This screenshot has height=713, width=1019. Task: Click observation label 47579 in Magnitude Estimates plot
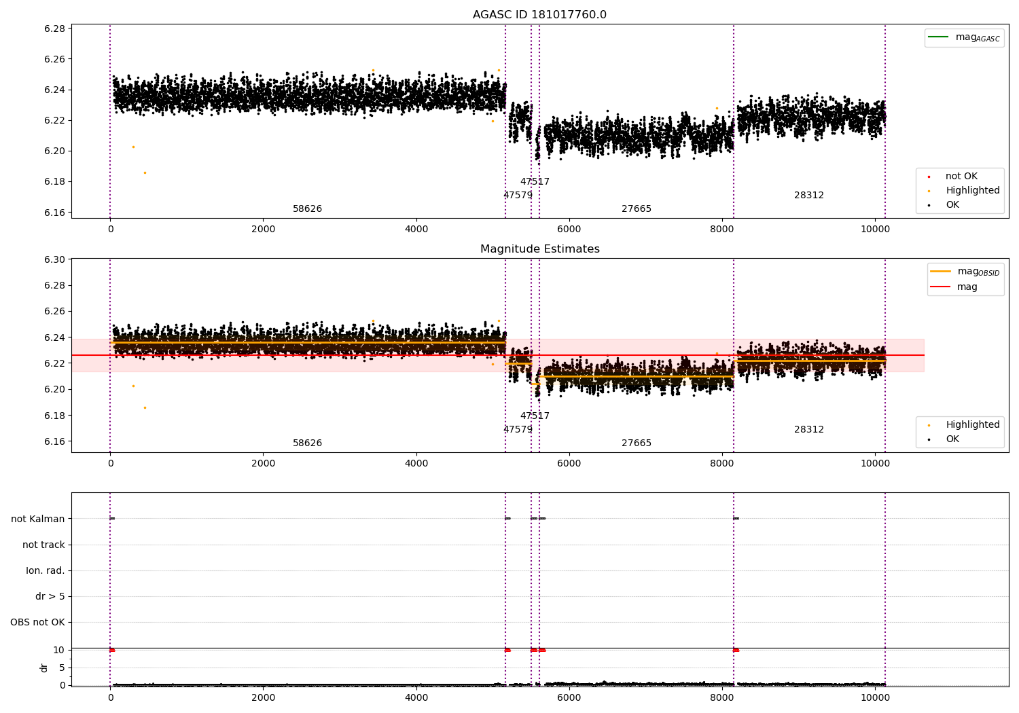[x=518, y=430]
